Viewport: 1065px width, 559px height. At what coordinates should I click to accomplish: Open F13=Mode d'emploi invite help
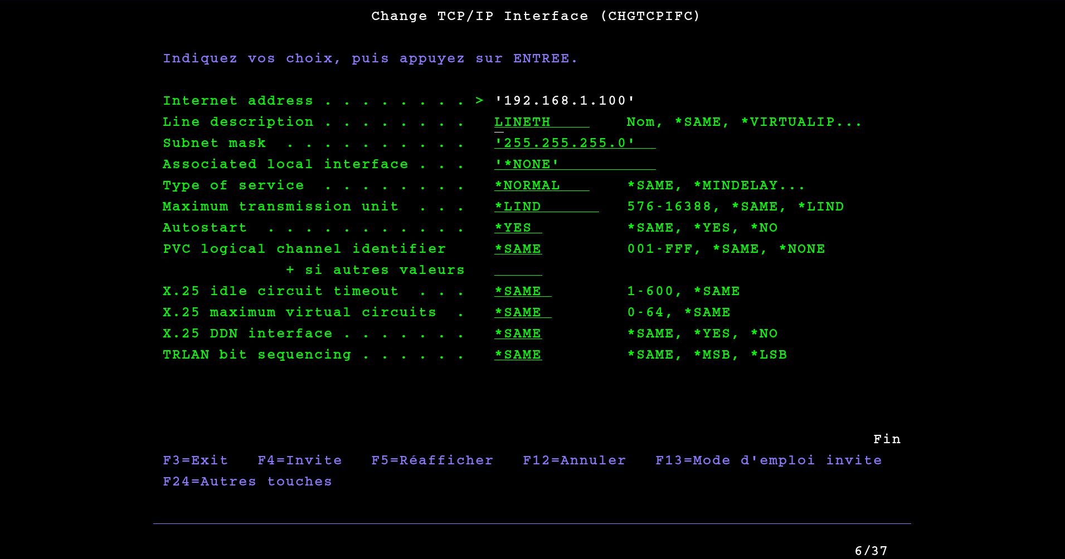click(768, 460)
